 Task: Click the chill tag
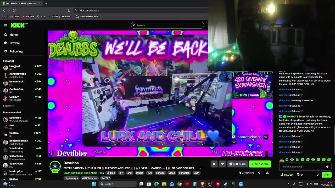[x=130, y=173]
